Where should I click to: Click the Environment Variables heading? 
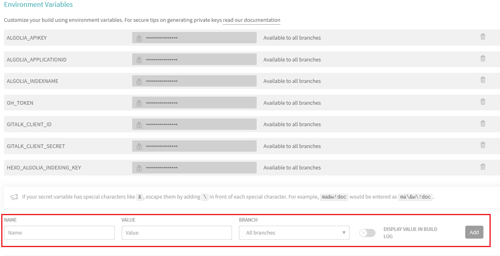[x=38, y=5]
